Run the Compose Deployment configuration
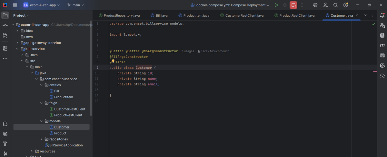Screen dimensions: 387x157 276,5
